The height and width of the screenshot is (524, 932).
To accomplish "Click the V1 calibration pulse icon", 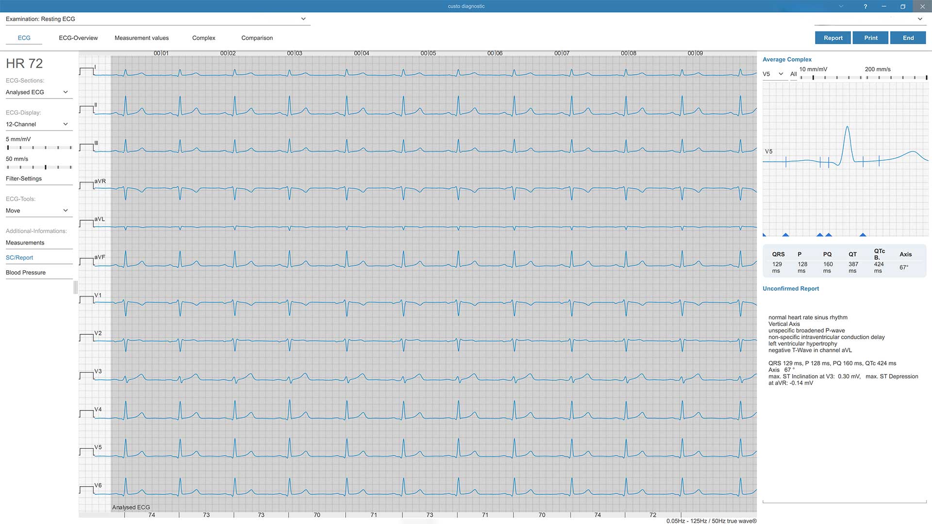I will pos(86,299).
